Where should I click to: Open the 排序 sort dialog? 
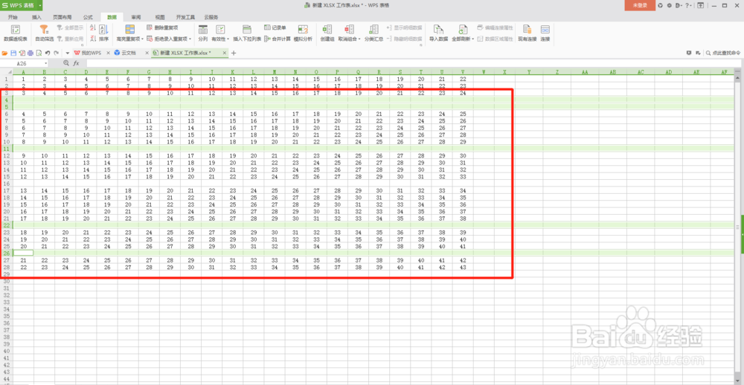[x=104, y=33]
